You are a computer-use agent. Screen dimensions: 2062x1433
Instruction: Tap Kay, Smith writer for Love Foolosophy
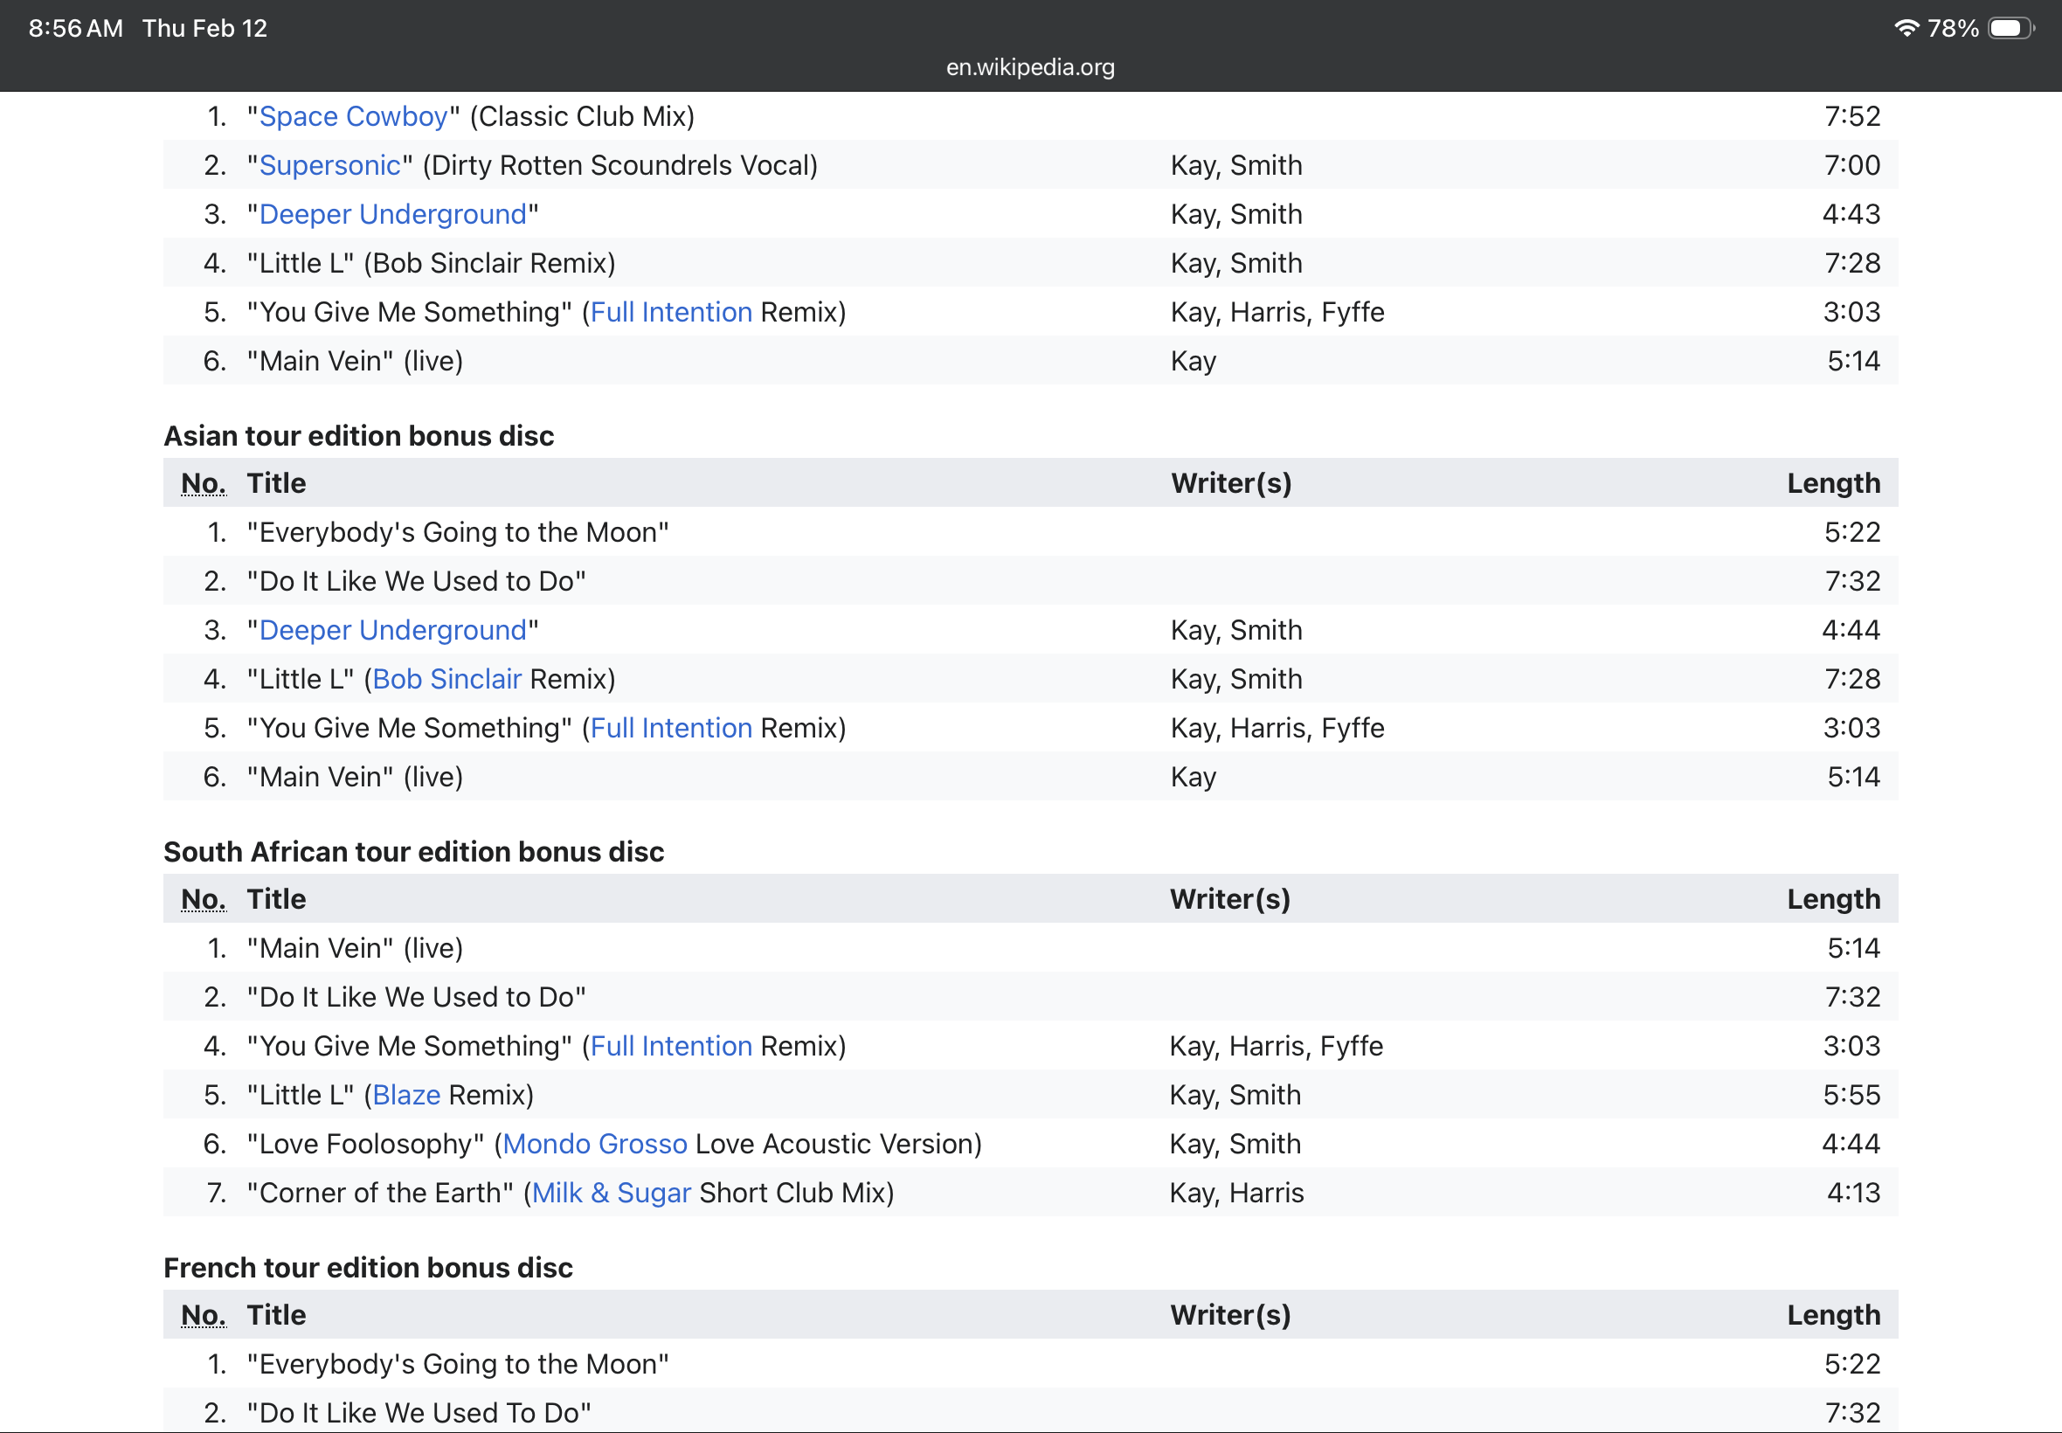point(1235,1144)
